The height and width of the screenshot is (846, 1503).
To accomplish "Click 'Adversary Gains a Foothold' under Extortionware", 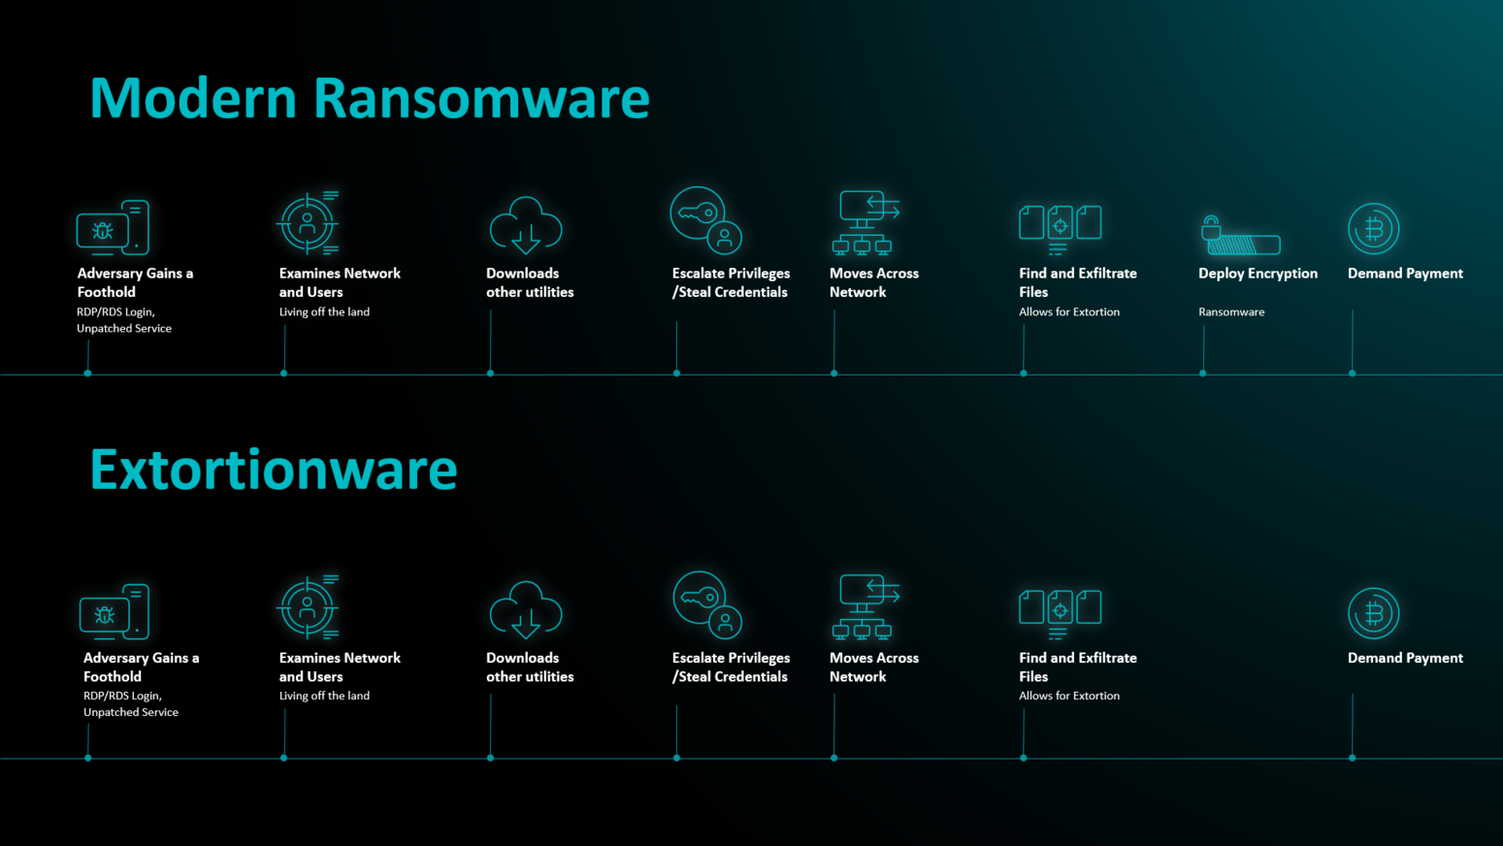I will [141, 667].
